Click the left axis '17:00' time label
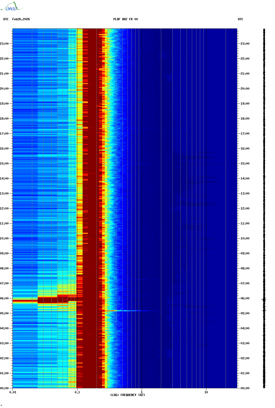 (x=4, y=134)
